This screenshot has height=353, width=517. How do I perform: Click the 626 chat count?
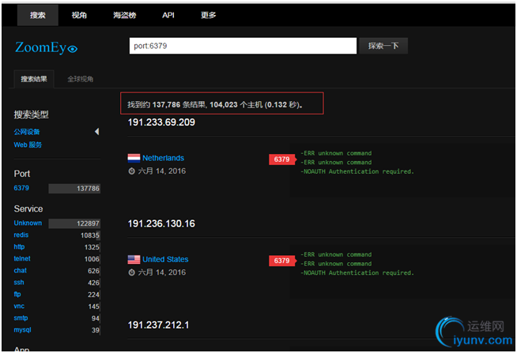[x=93, y=271]
